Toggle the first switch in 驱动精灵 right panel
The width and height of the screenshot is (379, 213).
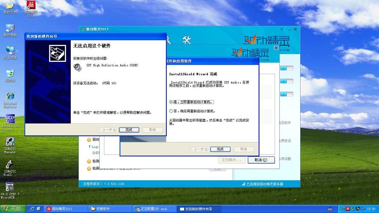tap(286, 68)
